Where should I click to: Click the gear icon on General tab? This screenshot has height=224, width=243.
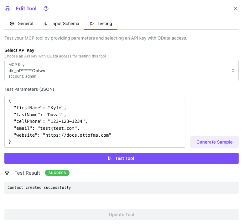click(12, 24)
